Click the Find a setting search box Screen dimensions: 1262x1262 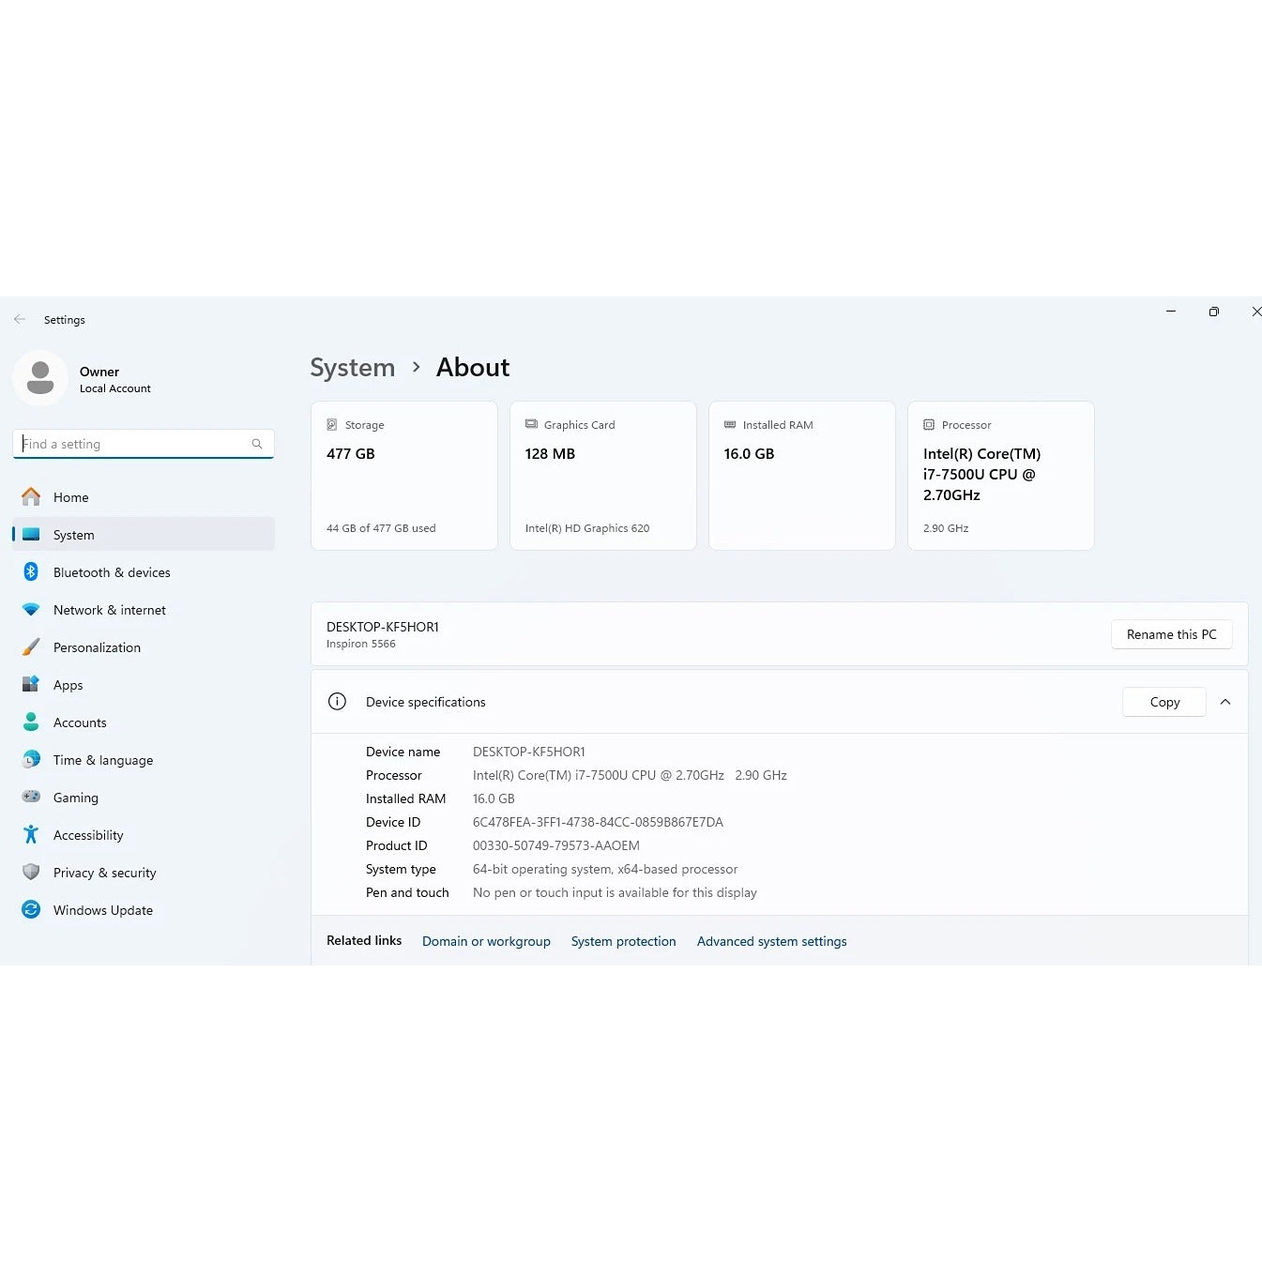point(136,444)
